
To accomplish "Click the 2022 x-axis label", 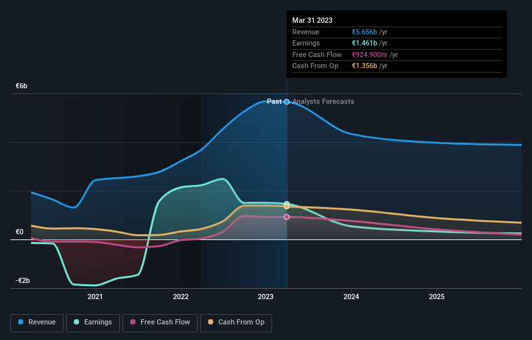I will click(x=181, y=297).
